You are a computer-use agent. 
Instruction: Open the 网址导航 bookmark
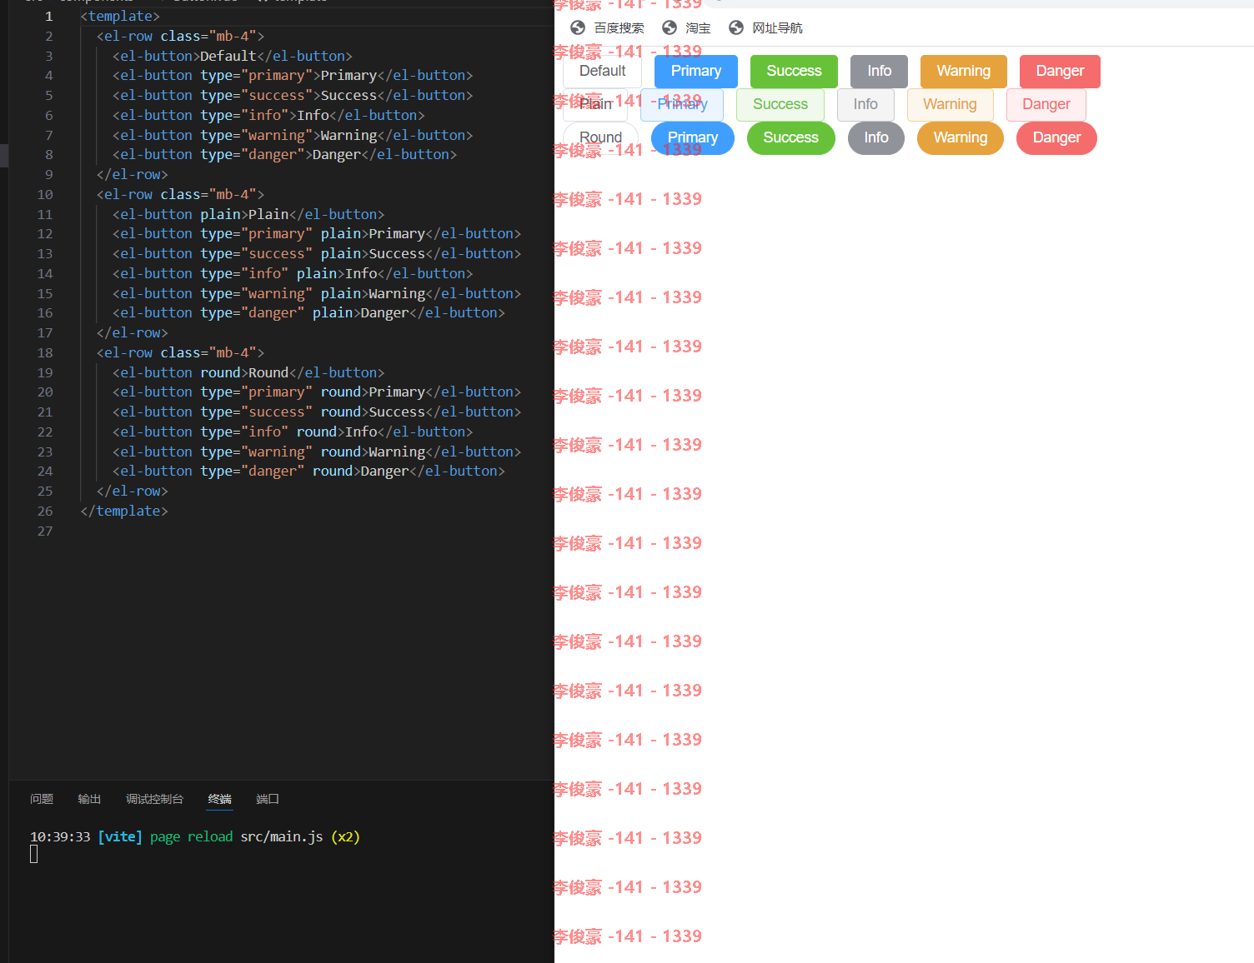click(x=766, y=27)
